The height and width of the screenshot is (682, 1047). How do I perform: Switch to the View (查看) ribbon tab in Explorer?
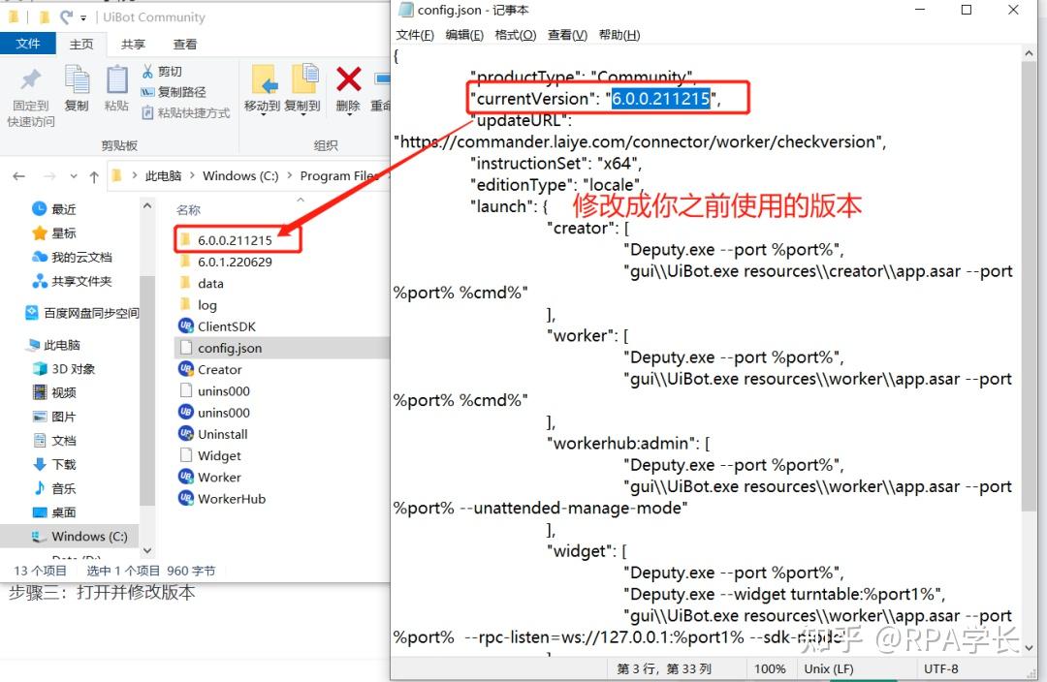click(185, 44)
